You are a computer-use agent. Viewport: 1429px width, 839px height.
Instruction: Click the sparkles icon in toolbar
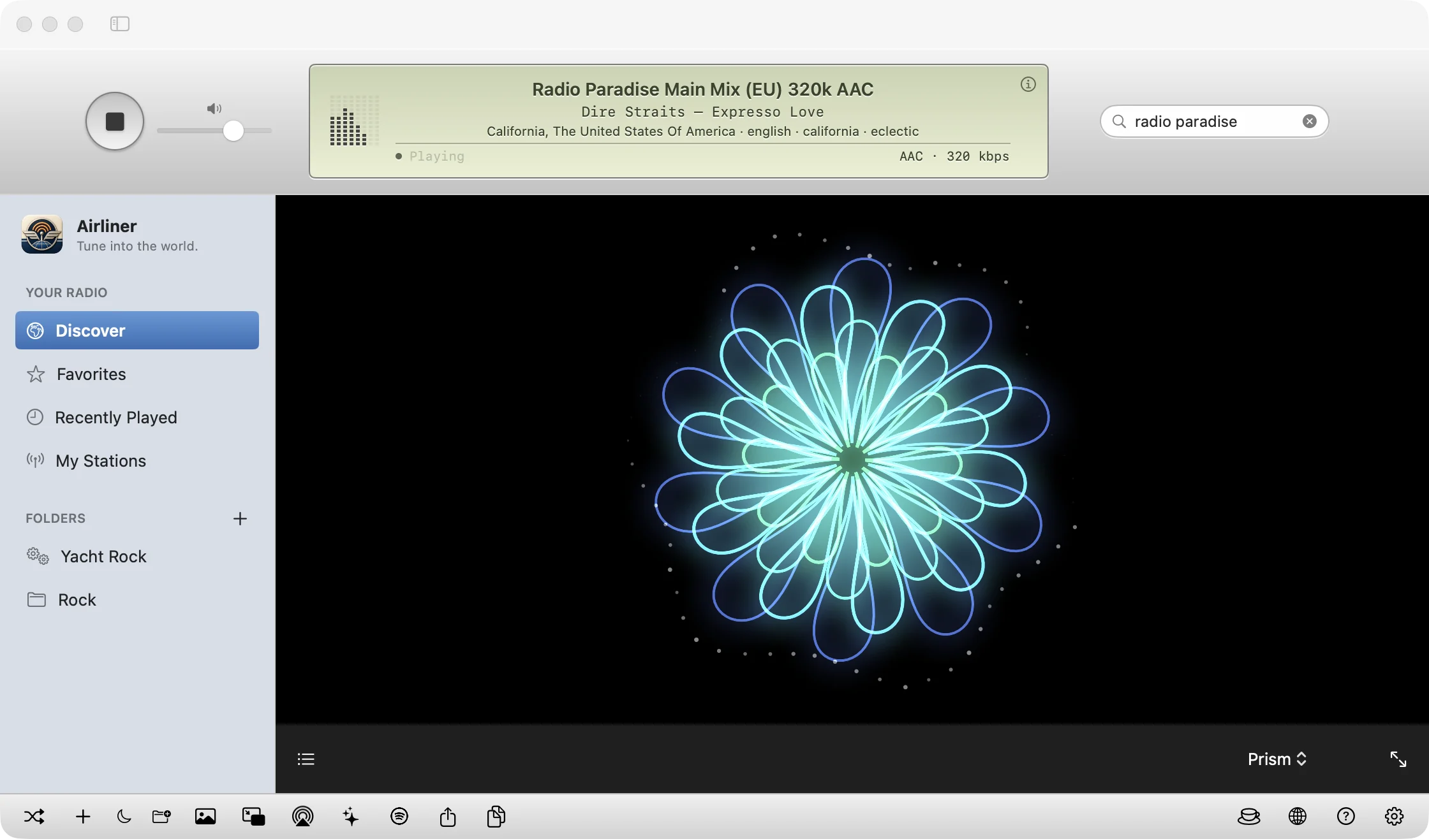(x=350, y=816)
